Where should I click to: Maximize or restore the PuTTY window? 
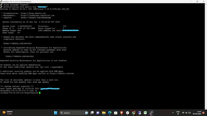coord(197,2)
